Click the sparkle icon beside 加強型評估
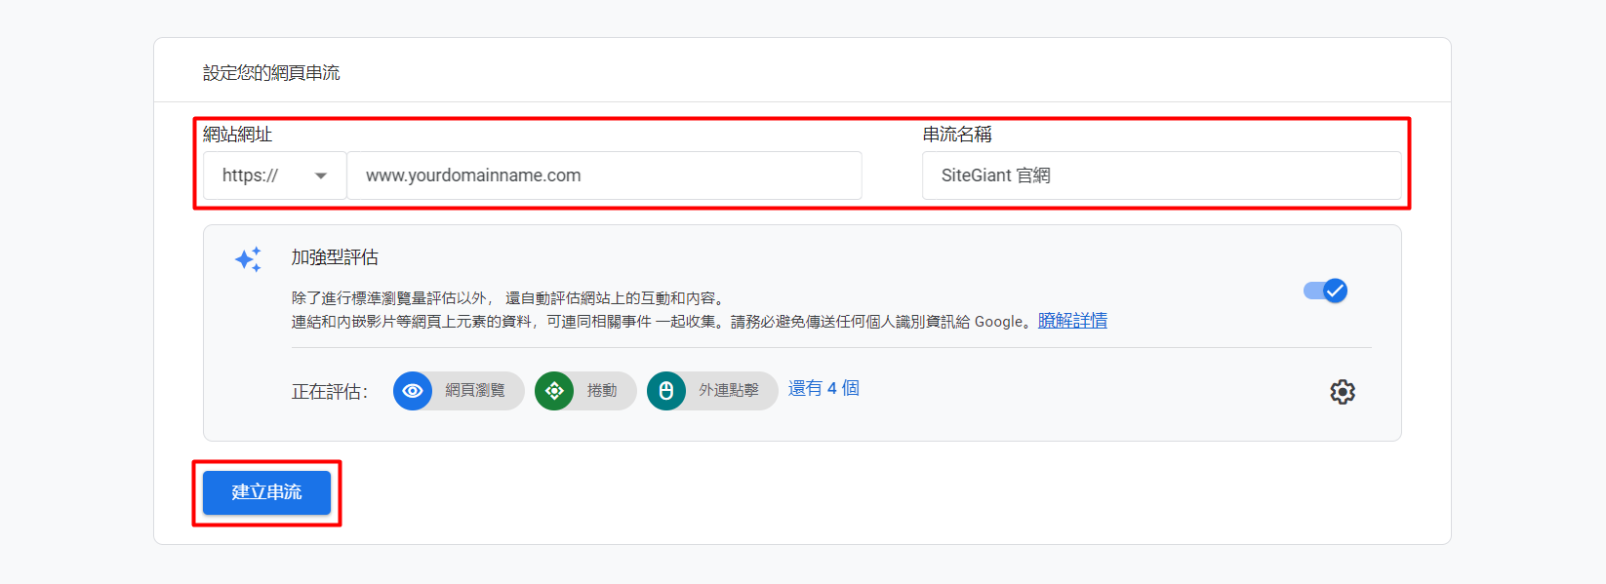The width and height of the screenshot is (1606, 584). (248, 259)
